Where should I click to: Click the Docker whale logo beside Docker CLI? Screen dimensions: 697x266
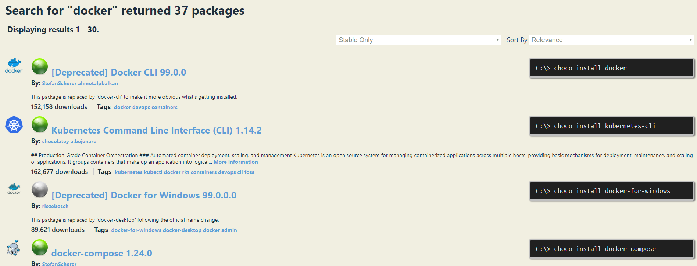(14, 66)
